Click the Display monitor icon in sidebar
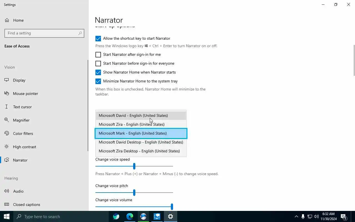355x222 pixels. pyautogui.click(x=7, y=80)
